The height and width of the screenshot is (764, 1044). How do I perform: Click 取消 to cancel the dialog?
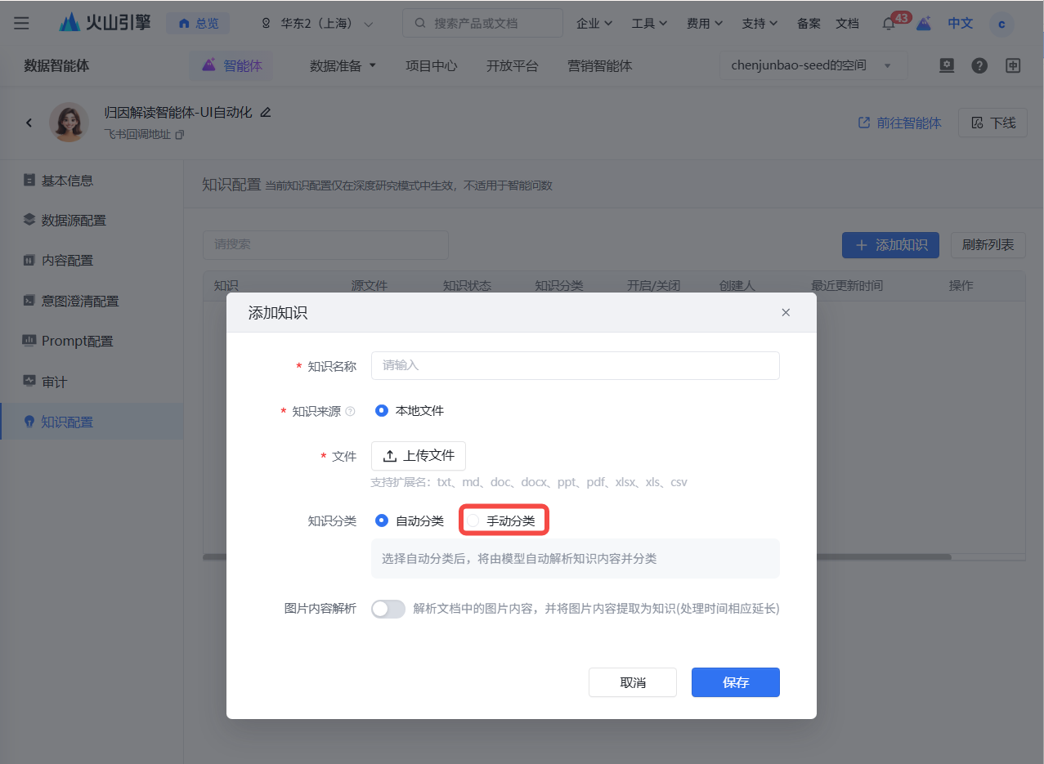click(x=633, y=682)
